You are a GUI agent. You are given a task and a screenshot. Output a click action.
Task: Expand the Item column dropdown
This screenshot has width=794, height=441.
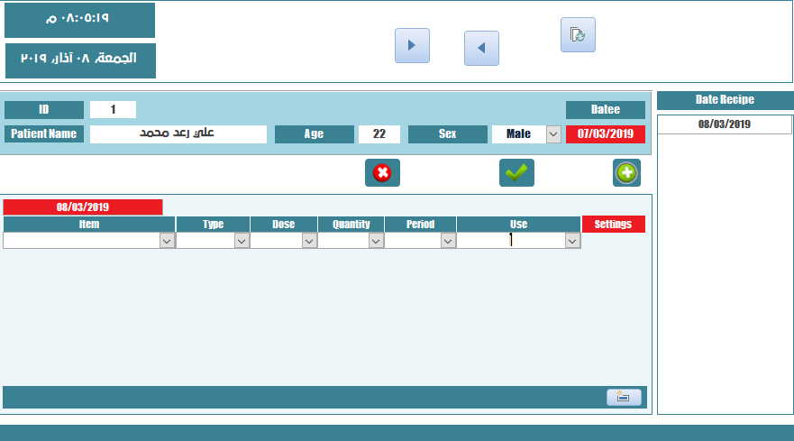click(167, 241)
